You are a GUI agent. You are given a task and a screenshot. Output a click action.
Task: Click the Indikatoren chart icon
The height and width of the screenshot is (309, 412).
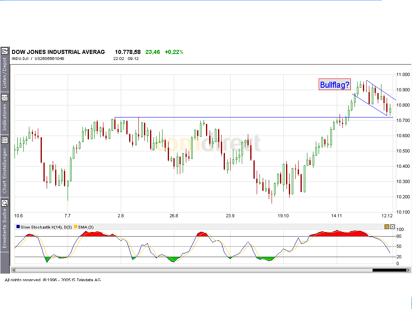tap(5, 98)
